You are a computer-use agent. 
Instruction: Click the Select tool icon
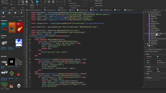click(x=26, y=2)
